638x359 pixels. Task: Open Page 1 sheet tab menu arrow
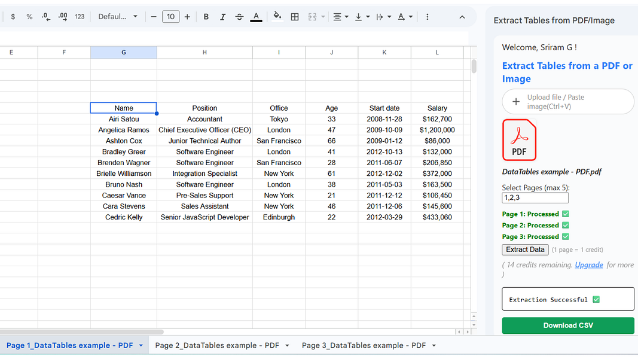pyautogui.click(x=141, y=345)
